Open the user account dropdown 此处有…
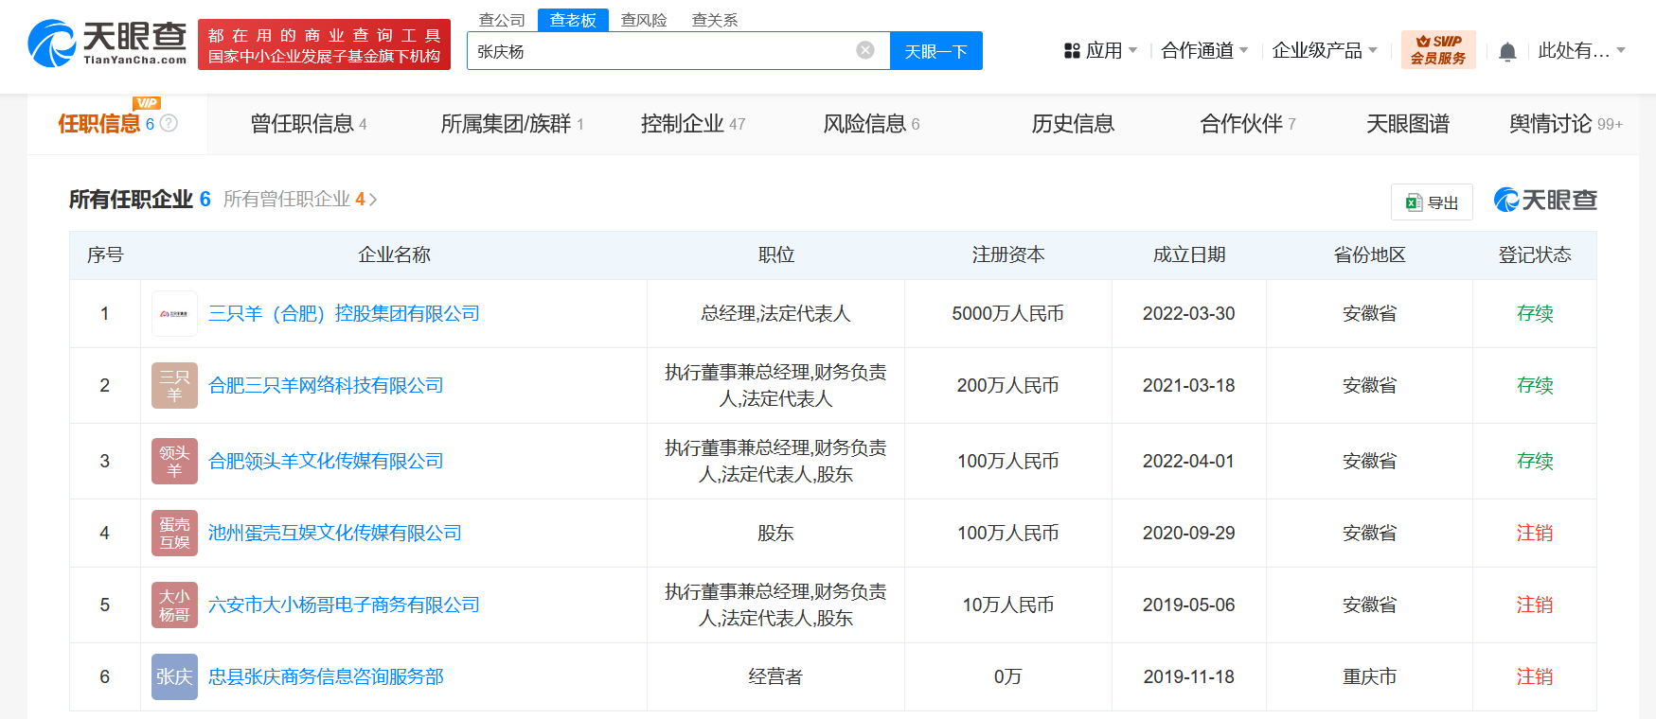 1581,51
